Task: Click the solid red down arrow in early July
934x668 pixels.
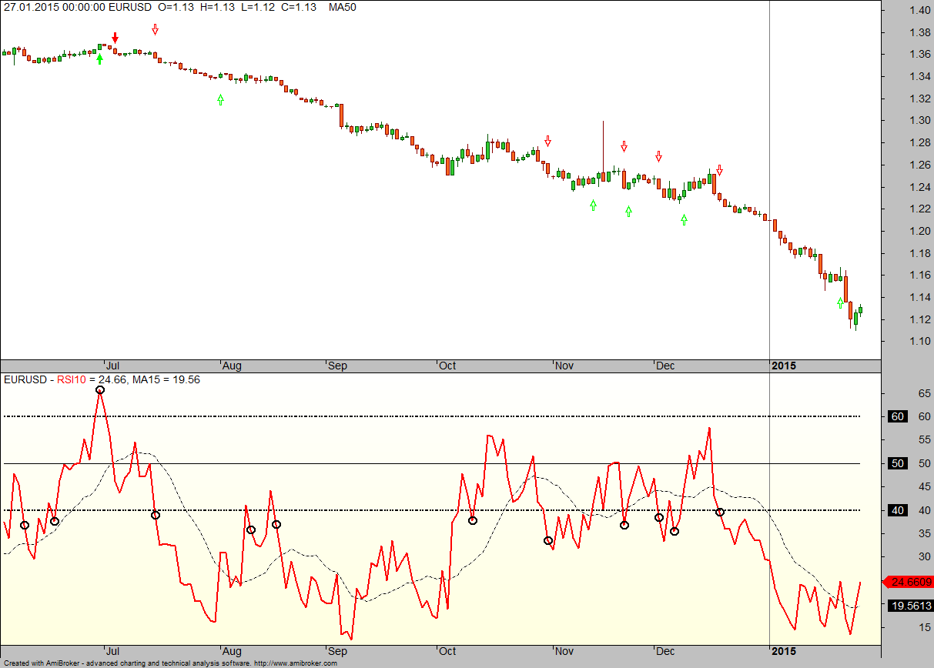Action: click(x=115, y=38)
